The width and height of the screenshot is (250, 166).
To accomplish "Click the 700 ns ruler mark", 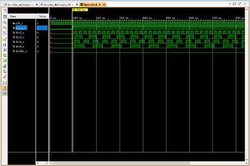I will 218,18.
